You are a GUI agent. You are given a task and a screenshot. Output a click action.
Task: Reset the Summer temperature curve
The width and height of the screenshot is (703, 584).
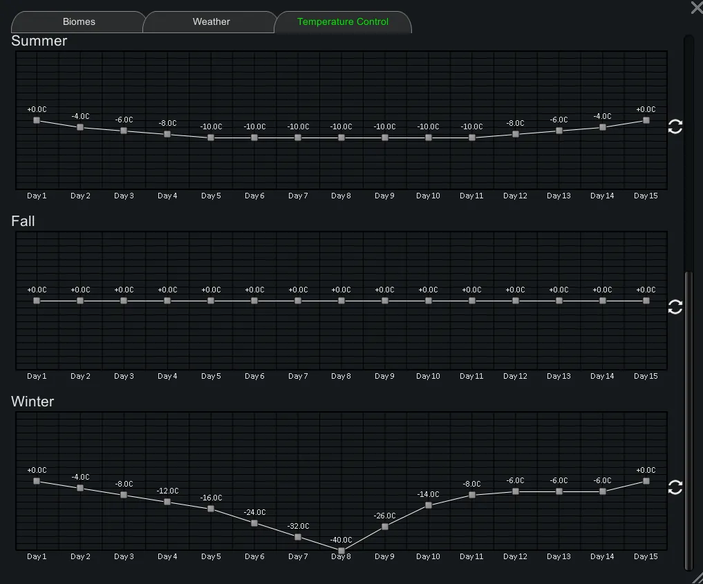(675, 126)
